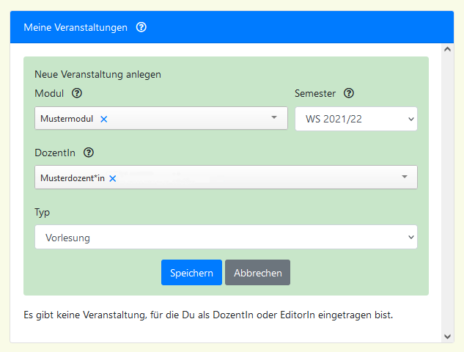Click help icon next to Meine Veranstaltungen
The width and height of the screenshot is (464, 352).
(141, 27)
